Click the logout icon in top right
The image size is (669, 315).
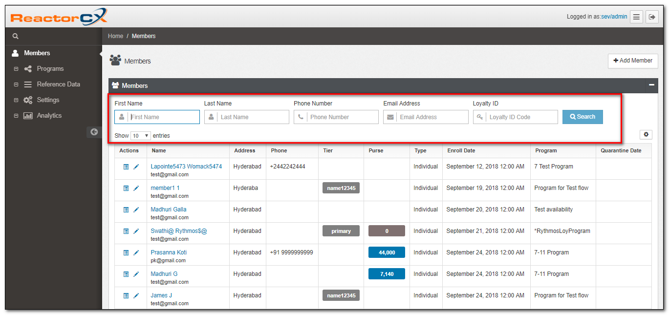[x=652, y=17]
